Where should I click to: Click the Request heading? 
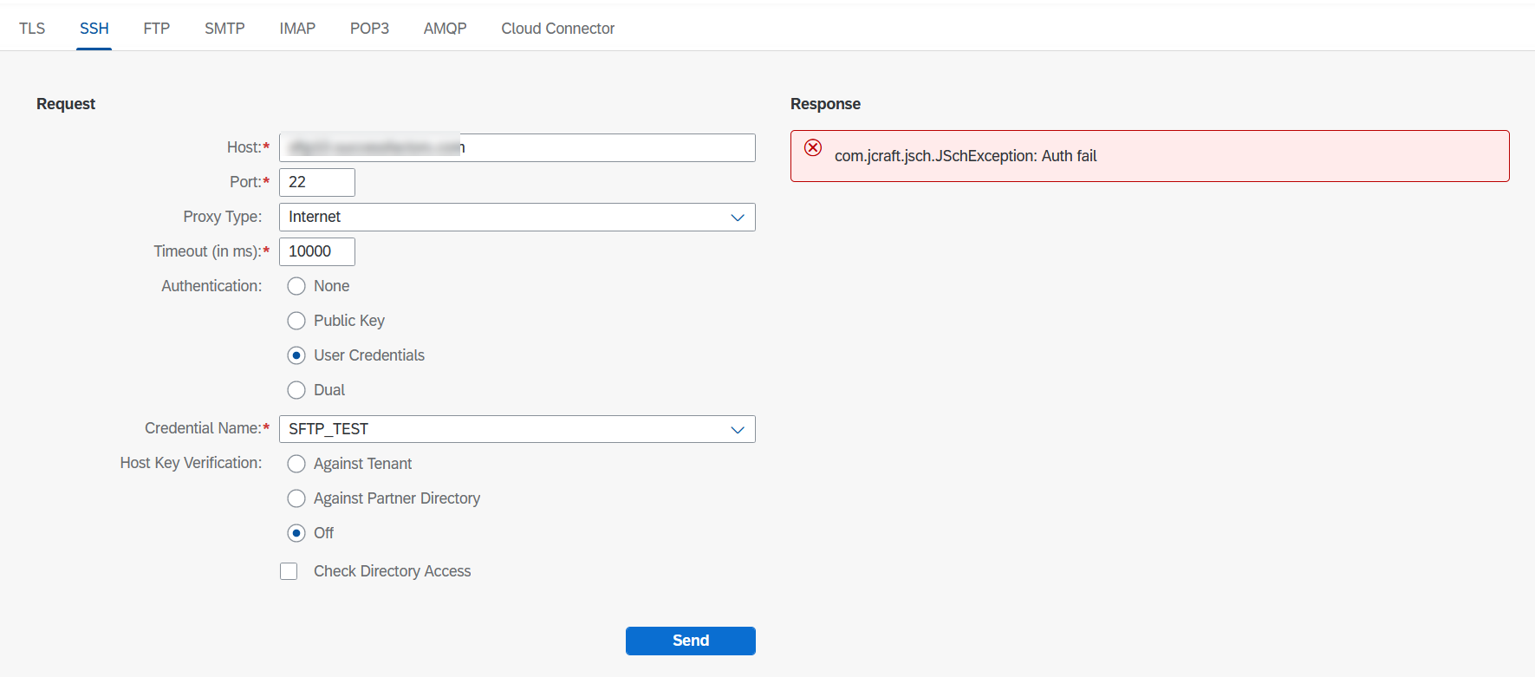pos(66,104)
